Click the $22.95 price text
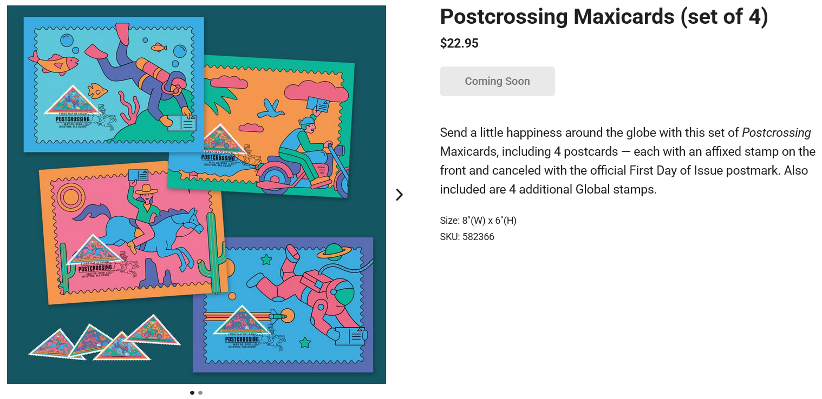This screenshot has width=822, height=399. (459, 43)
